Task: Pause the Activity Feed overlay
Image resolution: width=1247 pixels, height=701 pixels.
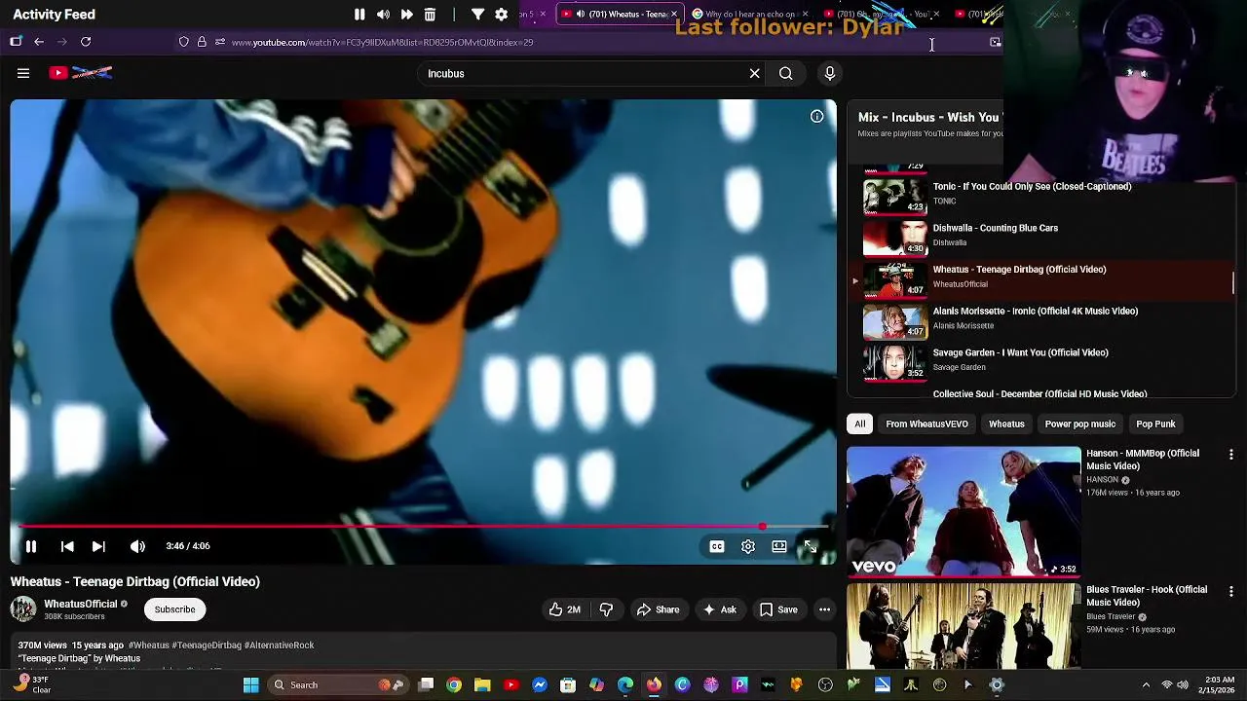Action: coord(359,15)
